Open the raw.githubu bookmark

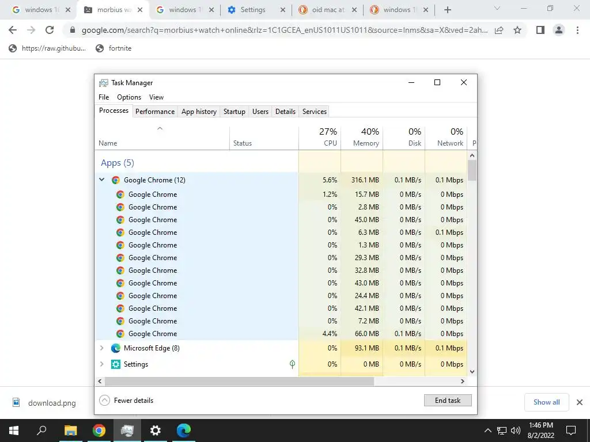[x=47, y=48]
